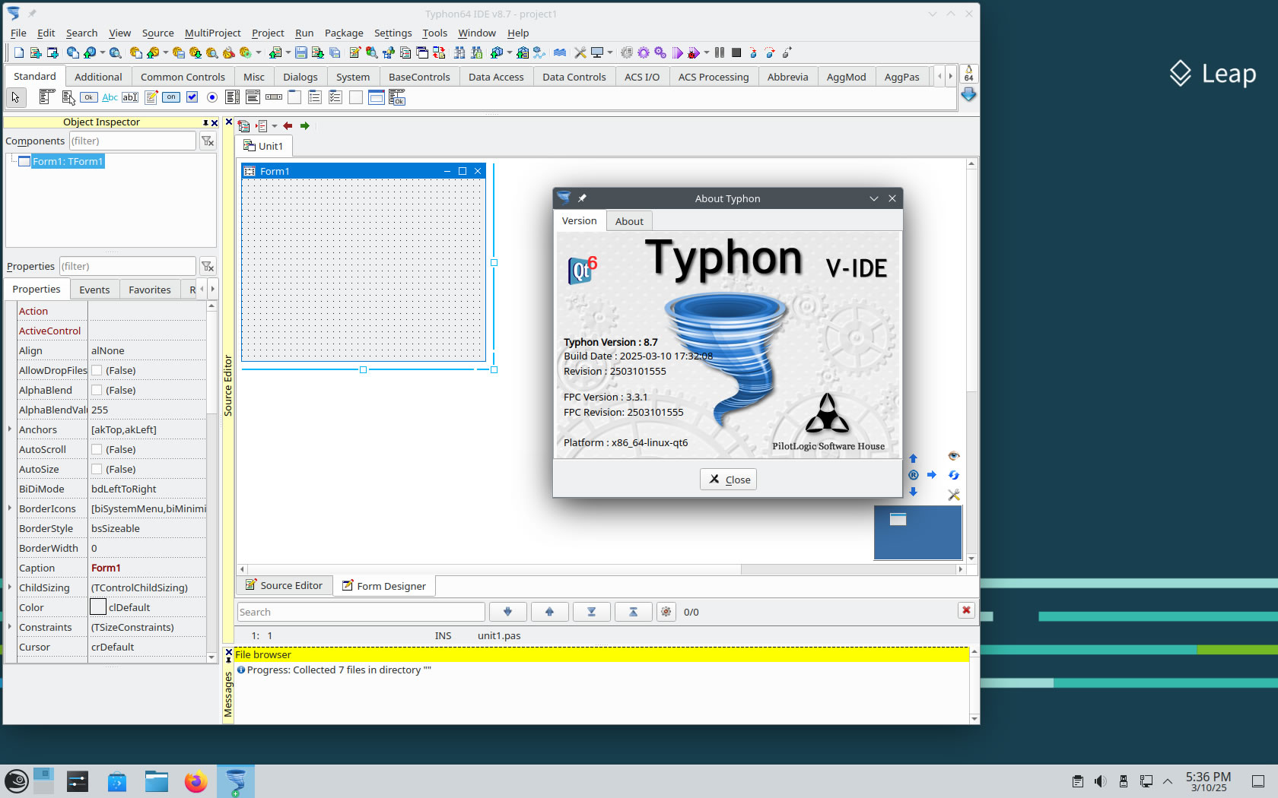Click the Pause execution icon
Image resolution: width=1278 pixels, height=798 pixels.
pos(720,52)
